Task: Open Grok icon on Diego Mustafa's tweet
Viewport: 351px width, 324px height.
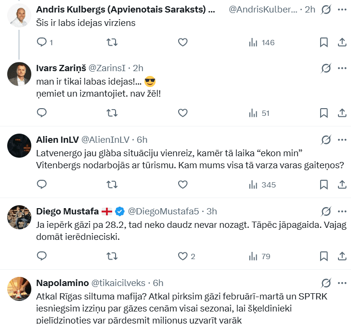Action: click(x=326, y=211)
